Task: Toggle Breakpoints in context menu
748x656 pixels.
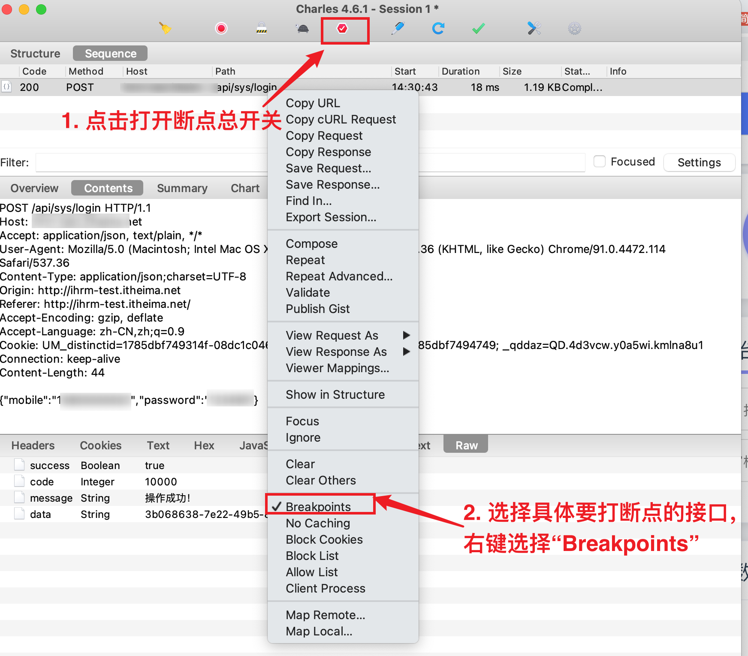Action: (343, 507)
